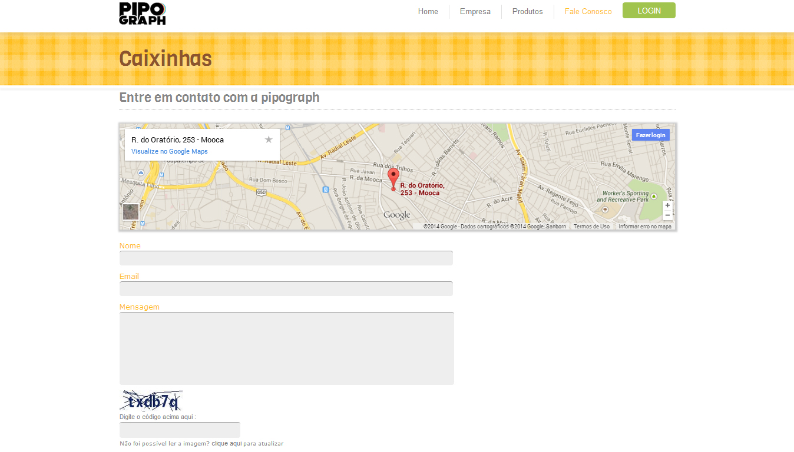The height and width of the screenshot is (452, 794).
Task: Open the Produtos menu
Action: coord(528,11)
